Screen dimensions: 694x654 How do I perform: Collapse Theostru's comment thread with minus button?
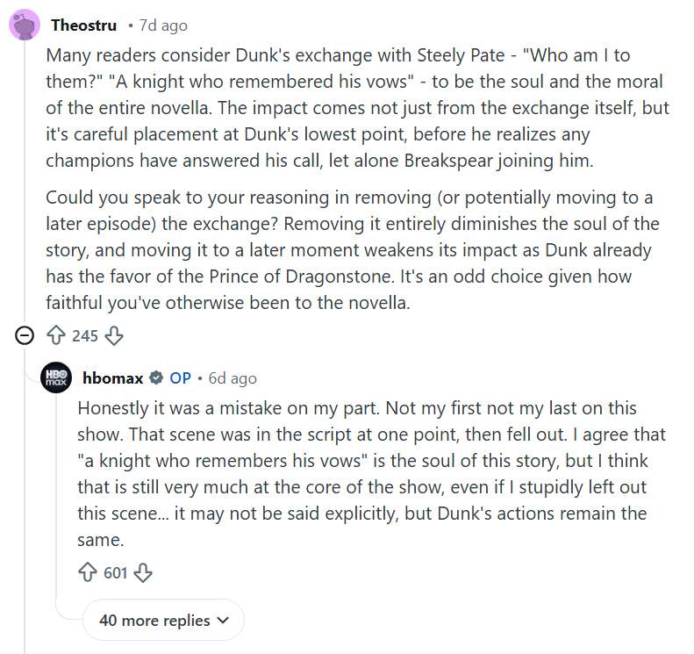click(25, 335)
